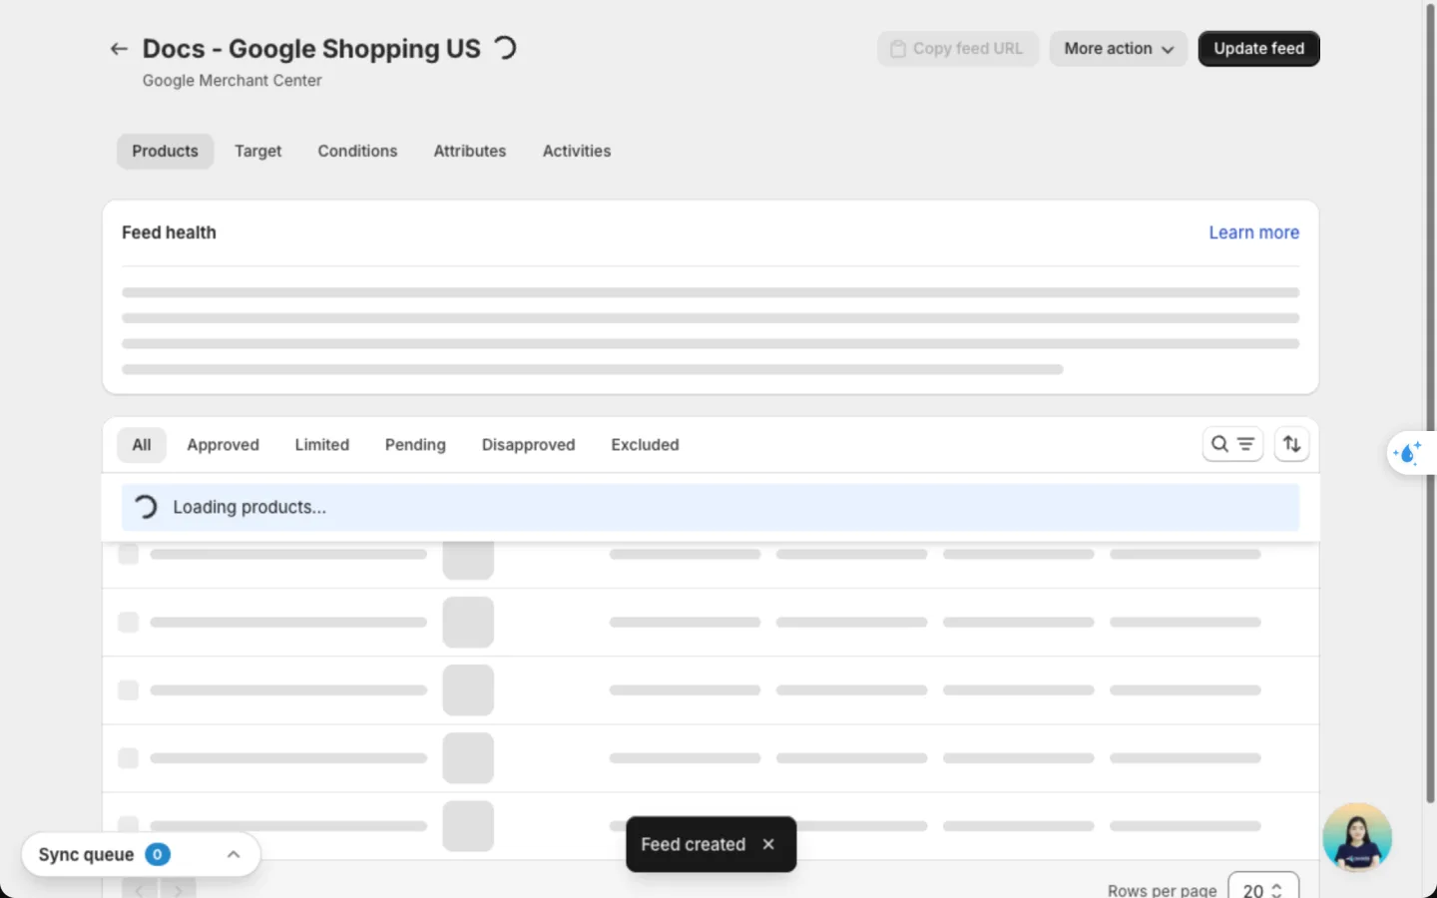
Task: Open the sort products button
Action: coord(1291,444)
